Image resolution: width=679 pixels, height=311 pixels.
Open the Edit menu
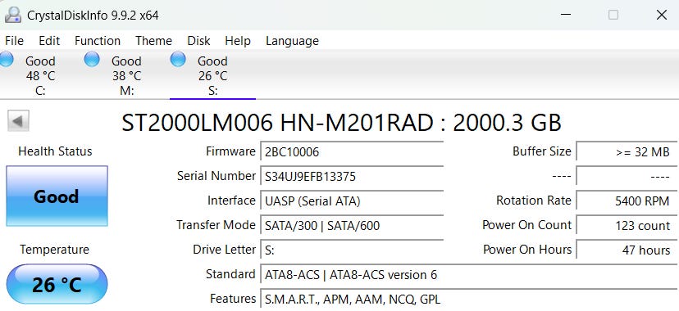49,41
